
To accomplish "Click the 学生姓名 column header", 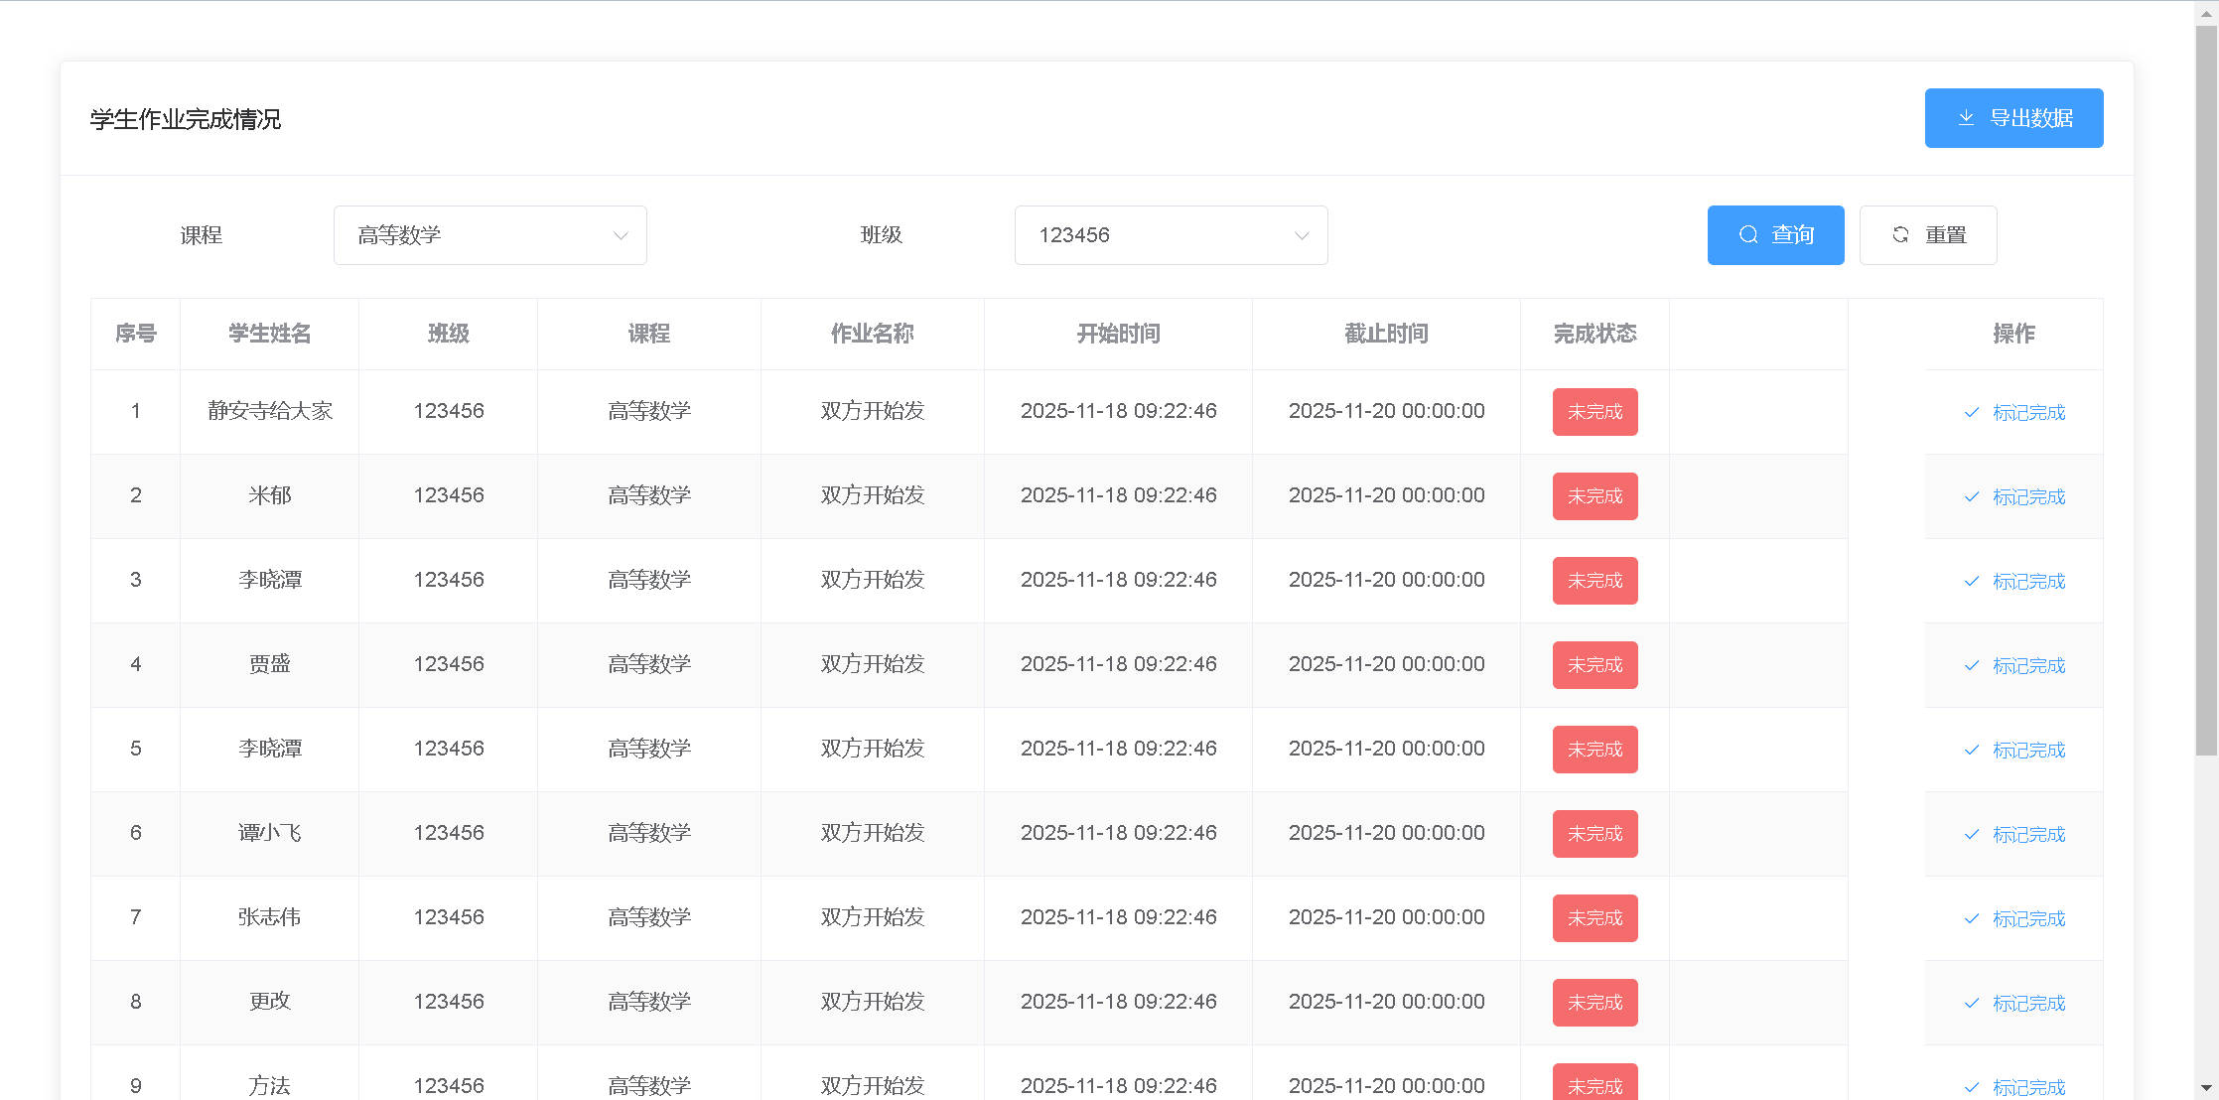I will [x=269, y=334].
